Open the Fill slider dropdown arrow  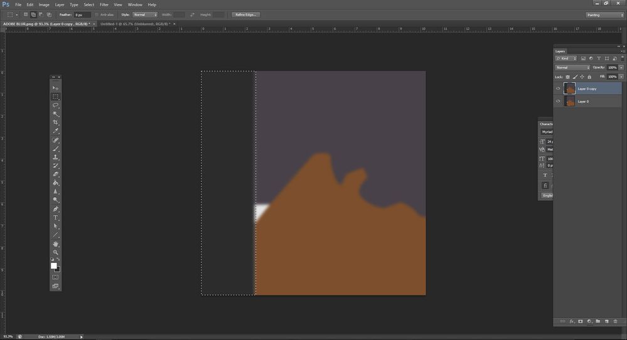click(621, 77)
